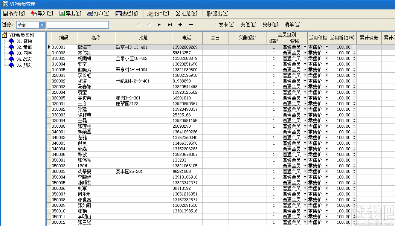
Task: Open the 零售价 price dropdown on first row
Action: point(326,47)
